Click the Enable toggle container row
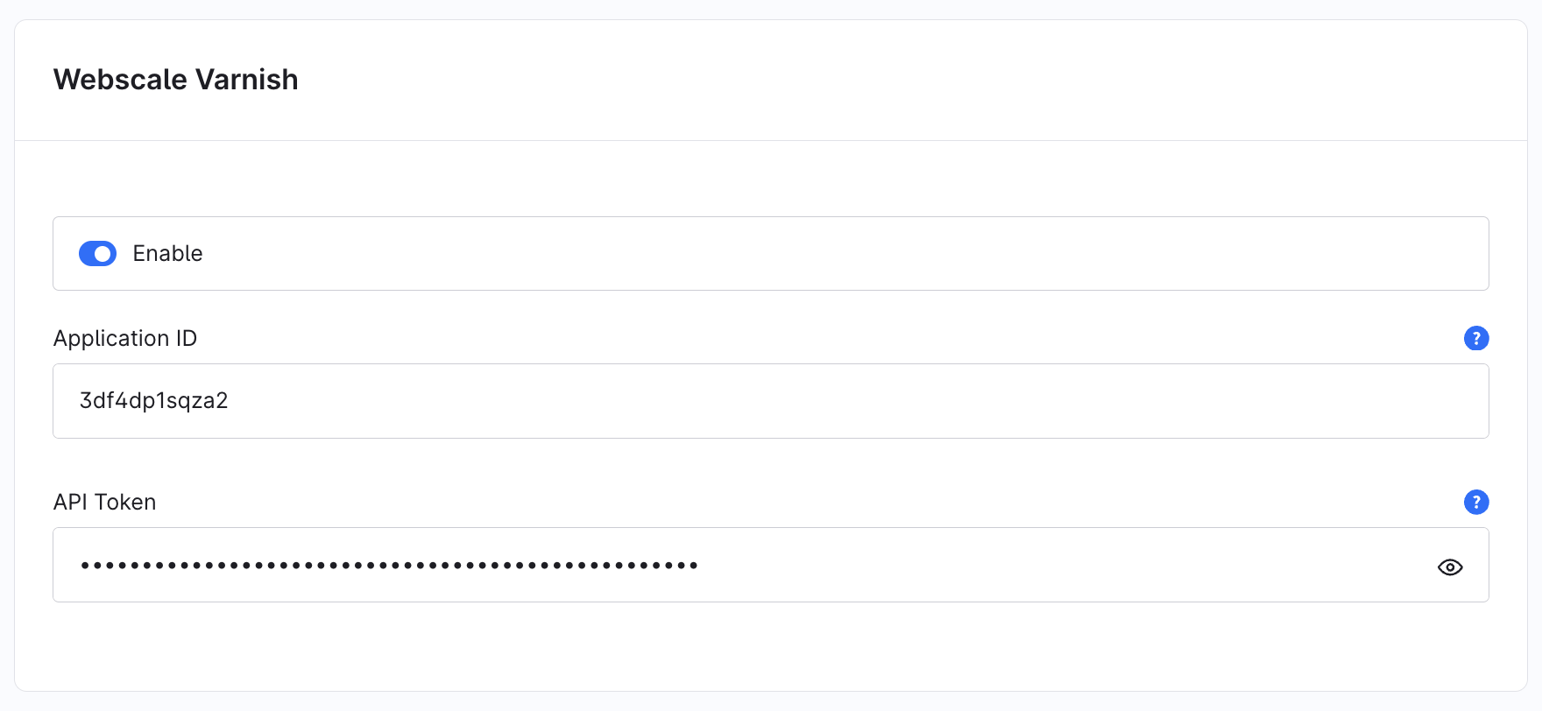The width and height of the screenshot is (1542, 711). 771,253
